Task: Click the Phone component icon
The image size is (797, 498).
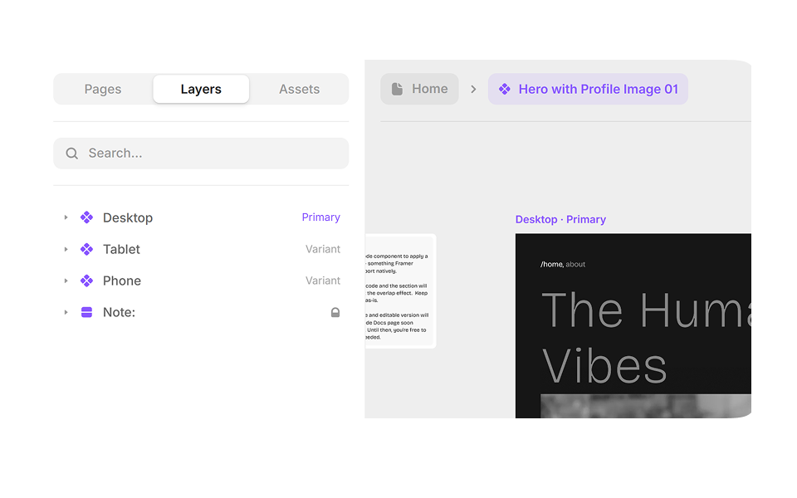Action: (87, 281)
